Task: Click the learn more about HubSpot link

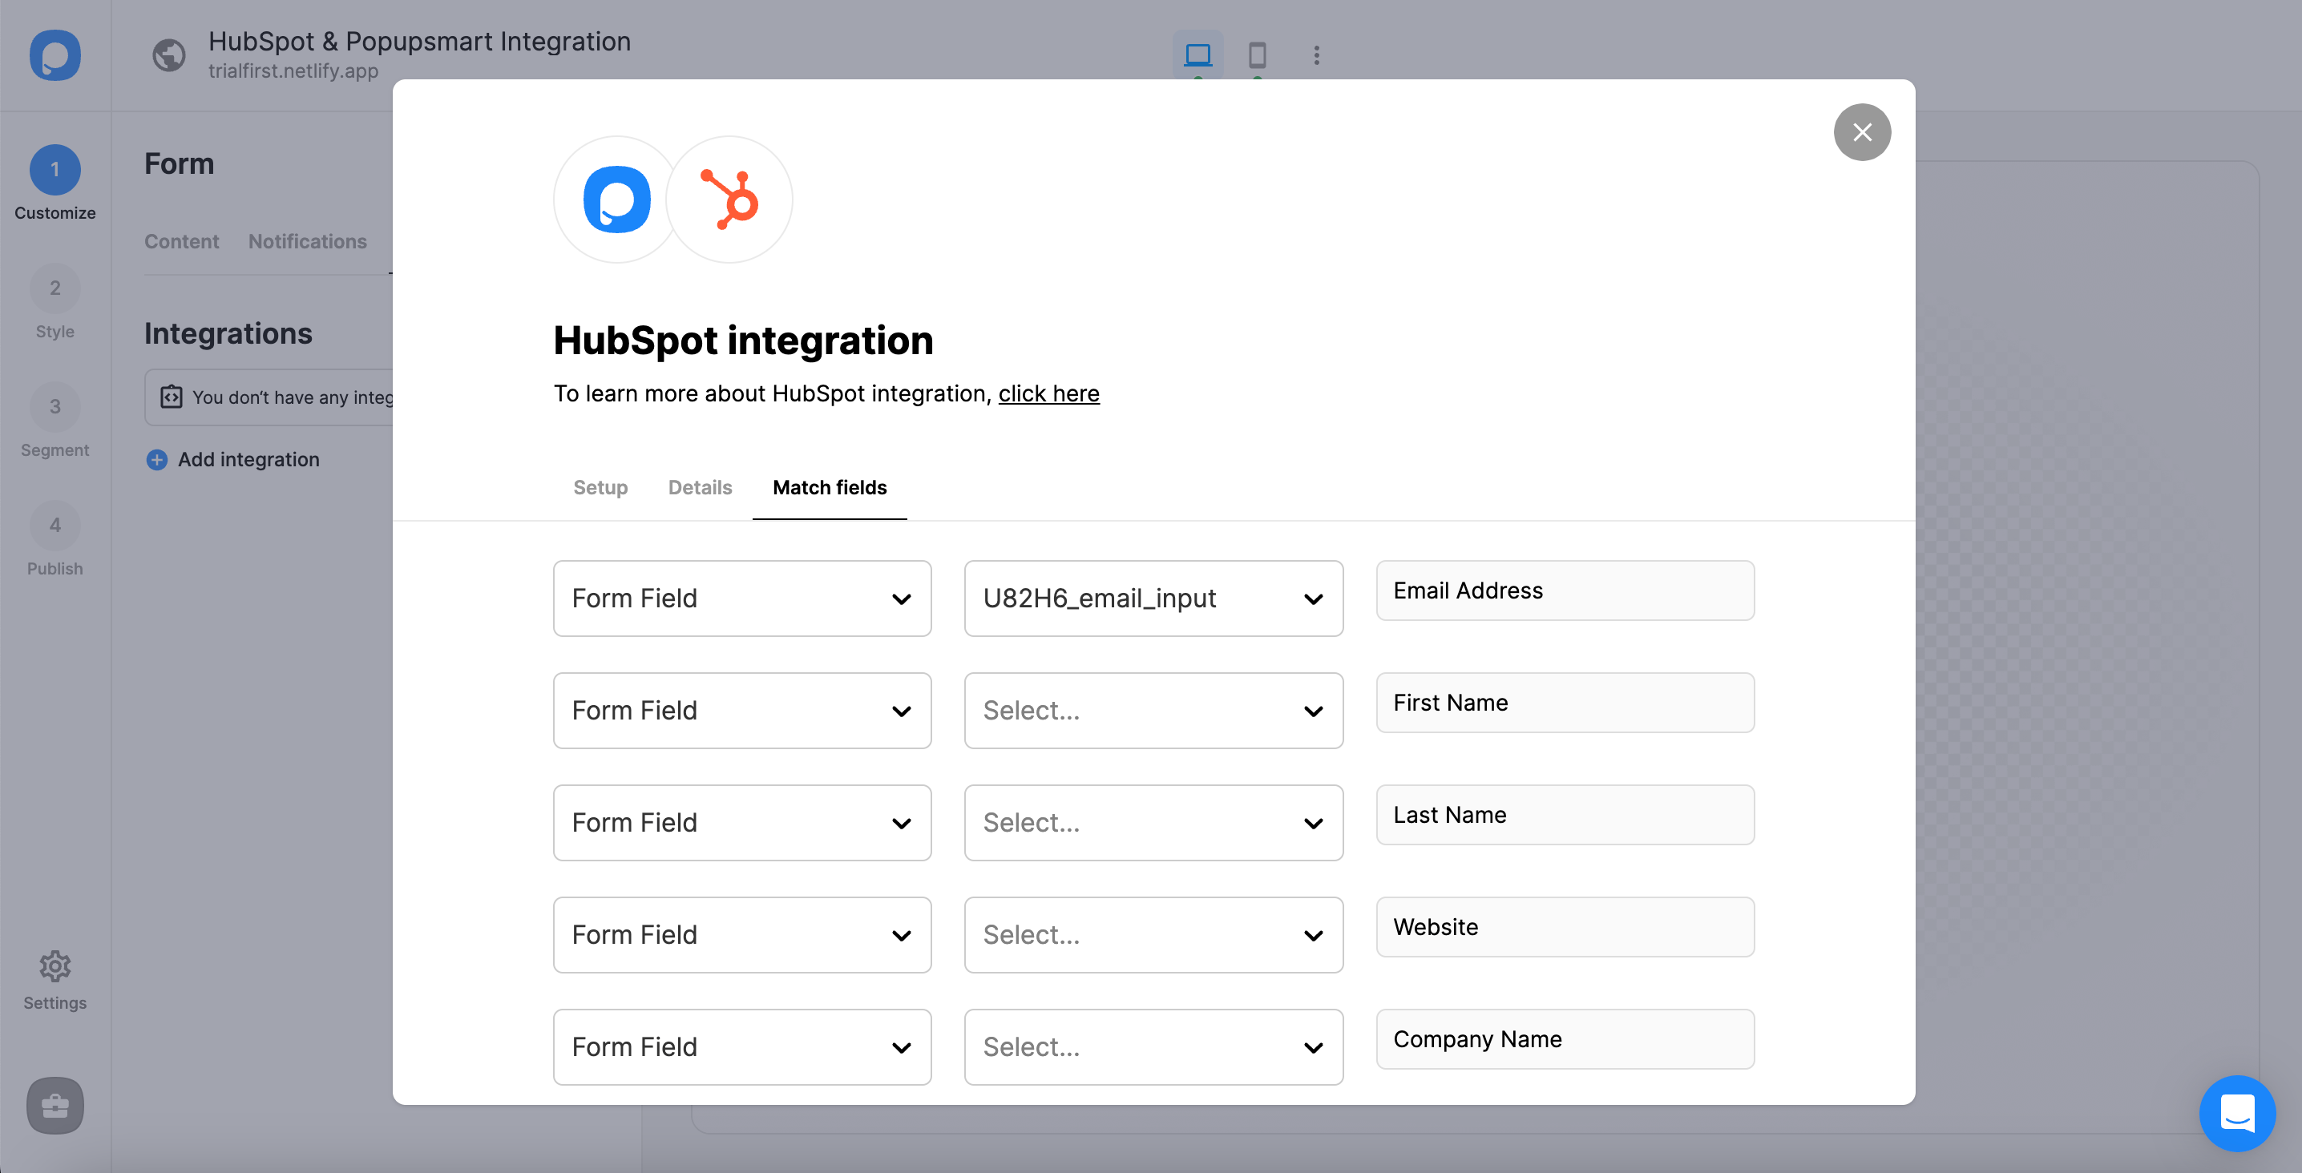Action: [x=1049, y=392]
